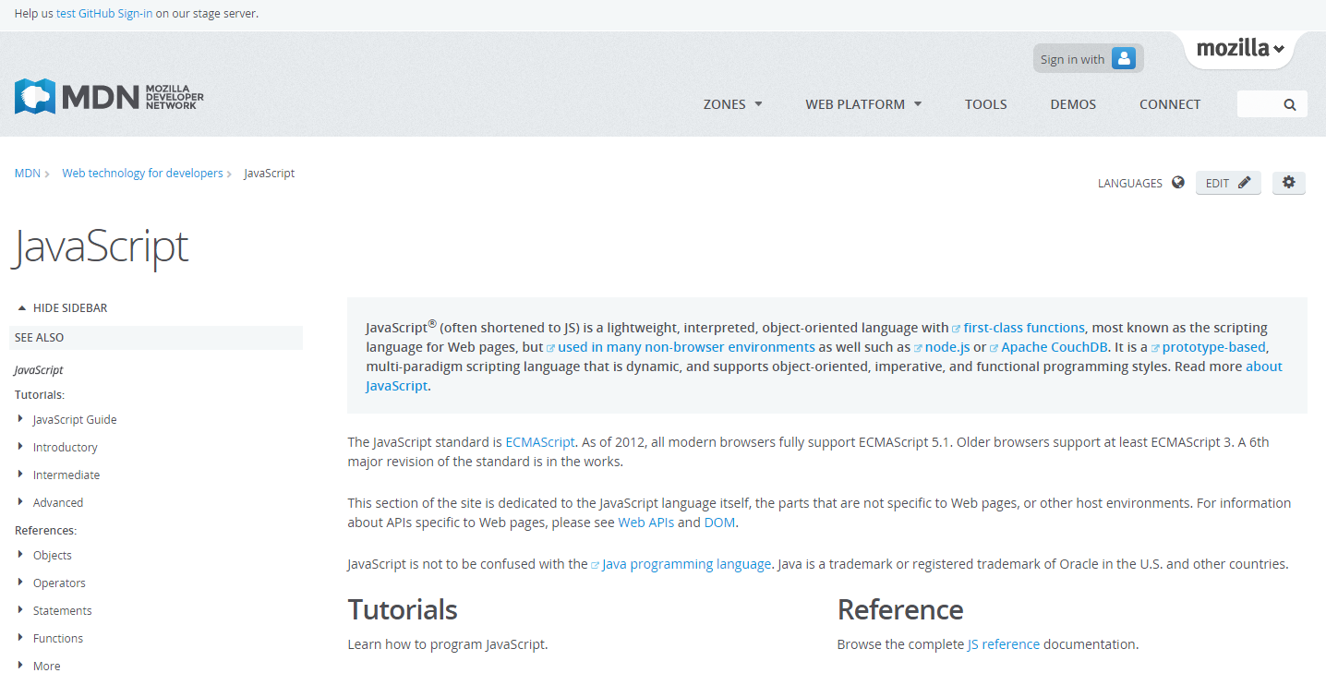The image size is (1326, 673).
Task: Open the first-class functions link
Action: click(1024, 328)
